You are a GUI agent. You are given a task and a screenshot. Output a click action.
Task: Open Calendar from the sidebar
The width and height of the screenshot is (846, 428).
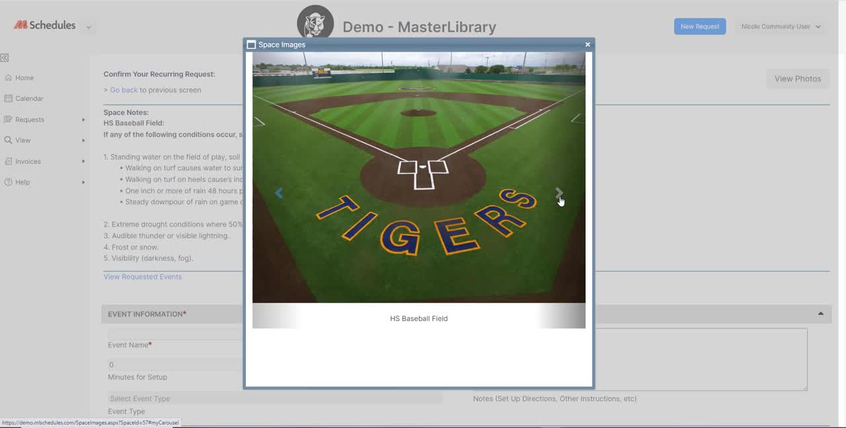[29, 98]
